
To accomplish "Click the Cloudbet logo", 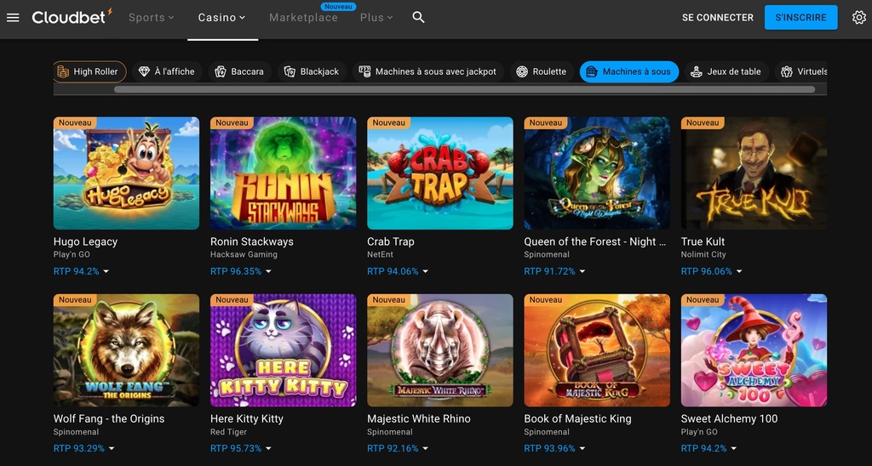I will point(72,17).
